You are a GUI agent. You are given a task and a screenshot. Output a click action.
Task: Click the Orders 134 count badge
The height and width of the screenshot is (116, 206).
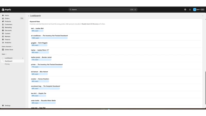tap(22, 18)
